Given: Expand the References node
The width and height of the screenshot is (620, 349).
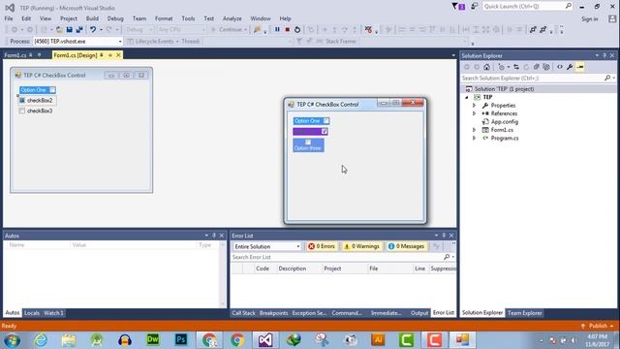Looking at the screenshot, I should (474, 113).
